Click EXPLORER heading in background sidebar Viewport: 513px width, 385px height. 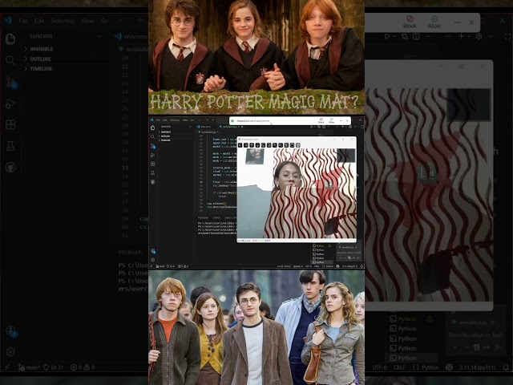tap(41, 36)
